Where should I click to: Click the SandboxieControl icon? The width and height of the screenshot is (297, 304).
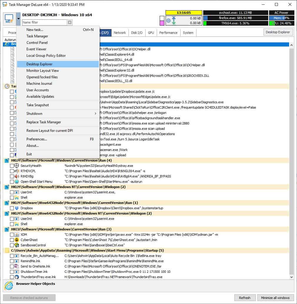(17, 245)
